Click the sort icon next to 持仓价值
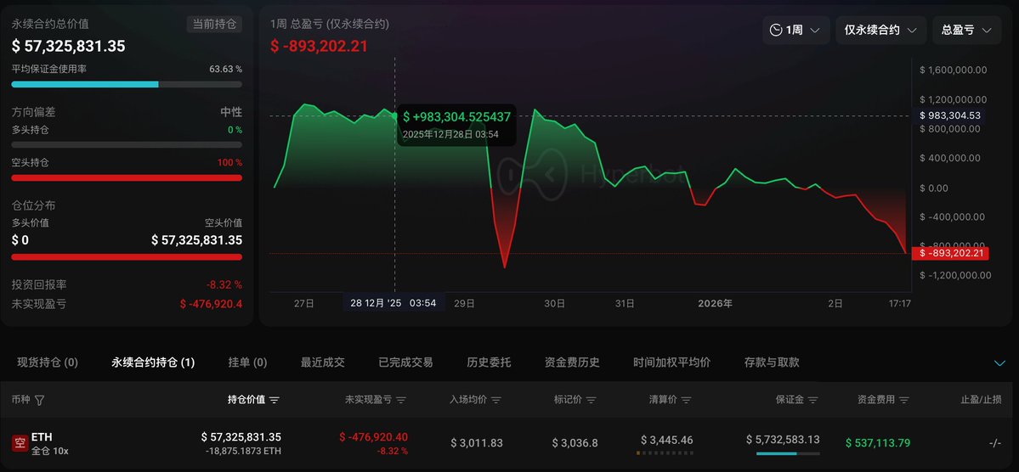Viewport: 1019px width, 472px height. pyautogui.click(x=275, y=400)
